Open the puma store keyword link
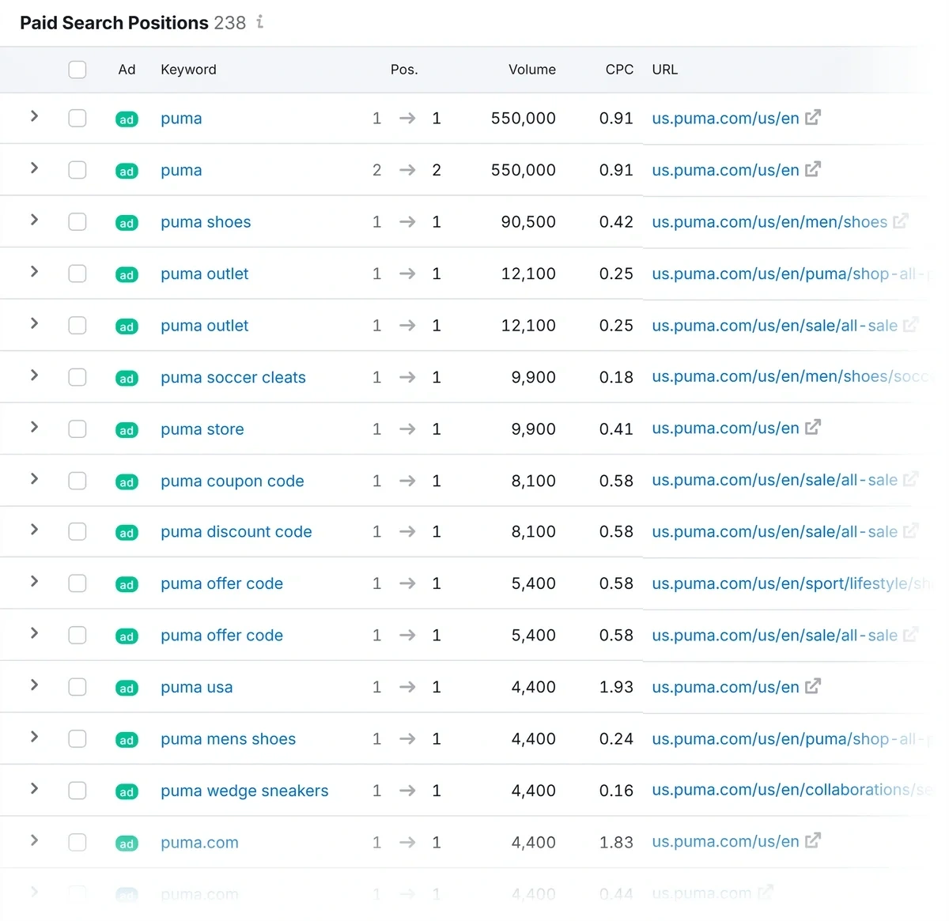The image size is (949, 921). pos(202,429)
